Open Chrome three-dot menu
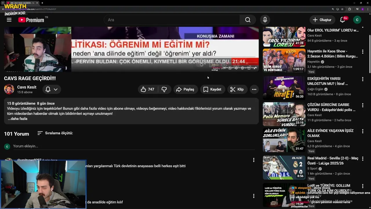371x209 pixels. 368,9
